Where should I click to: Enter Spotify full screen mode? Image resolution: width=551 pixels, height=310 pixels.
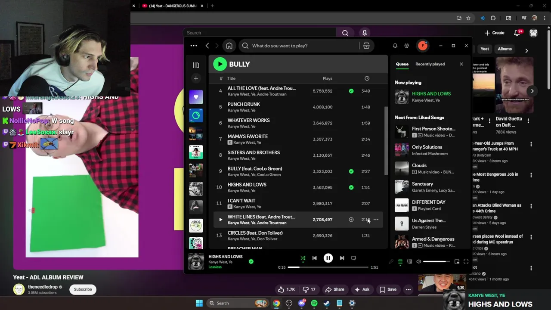[x=466, y=261]
